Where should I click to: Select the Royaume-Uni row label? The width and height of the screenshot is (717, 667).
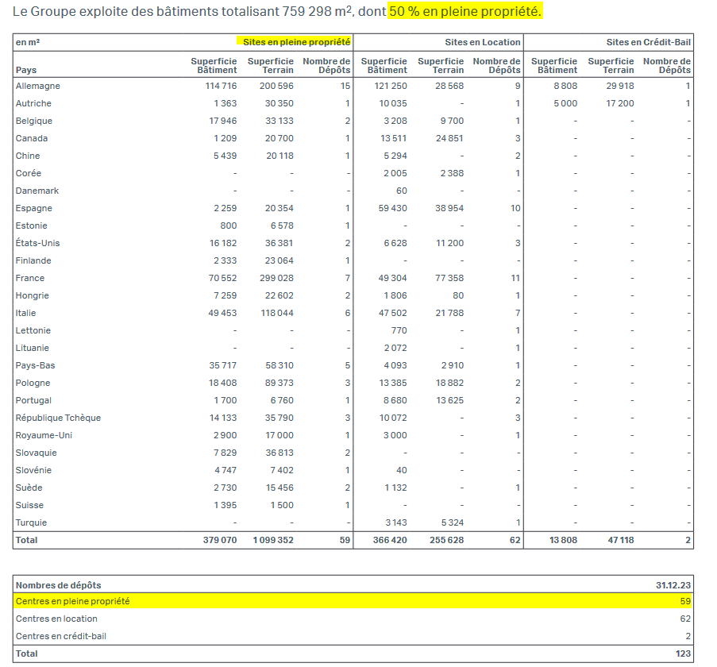(44, 435)
